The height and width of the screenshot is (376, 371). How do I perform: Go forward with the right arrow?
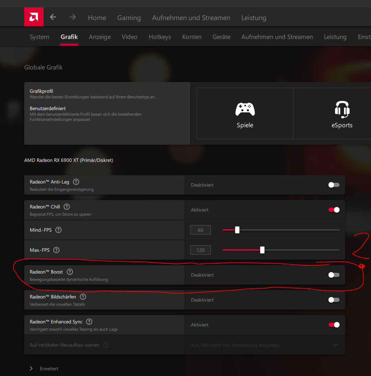[x=73, y=17]
